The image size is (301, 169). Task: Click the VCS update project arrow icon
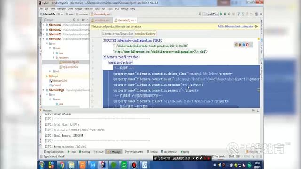(x=238, y=14)
